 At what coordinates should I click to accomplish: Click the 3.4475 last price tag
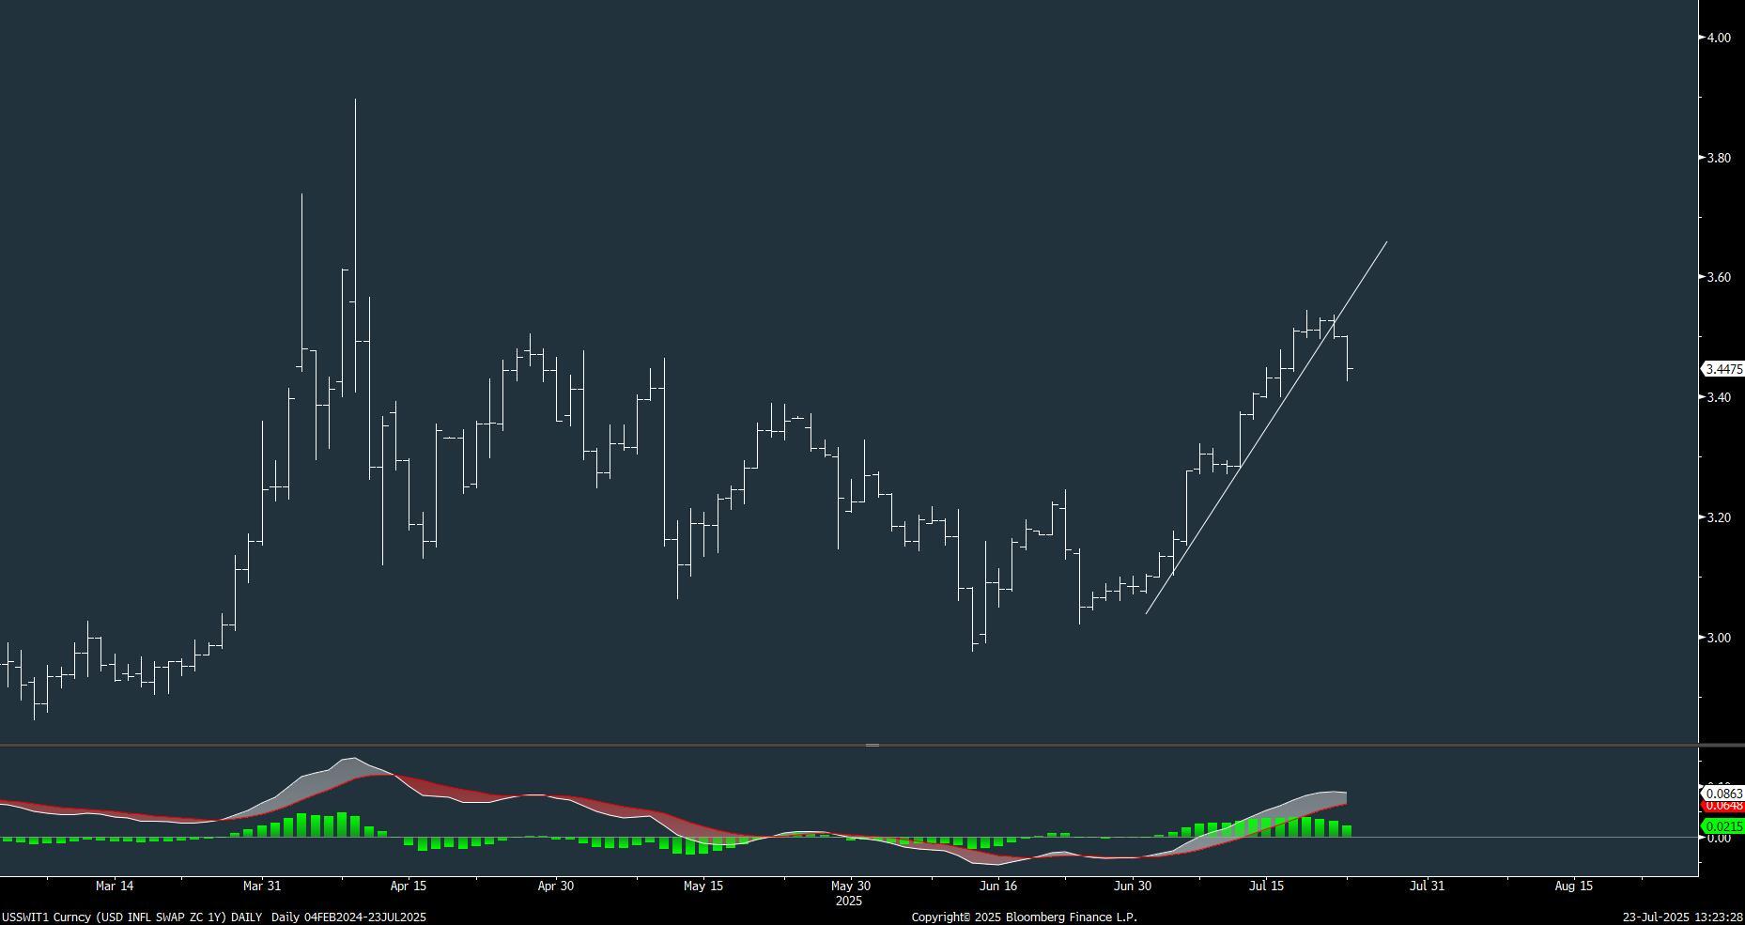coord(1722,370)
